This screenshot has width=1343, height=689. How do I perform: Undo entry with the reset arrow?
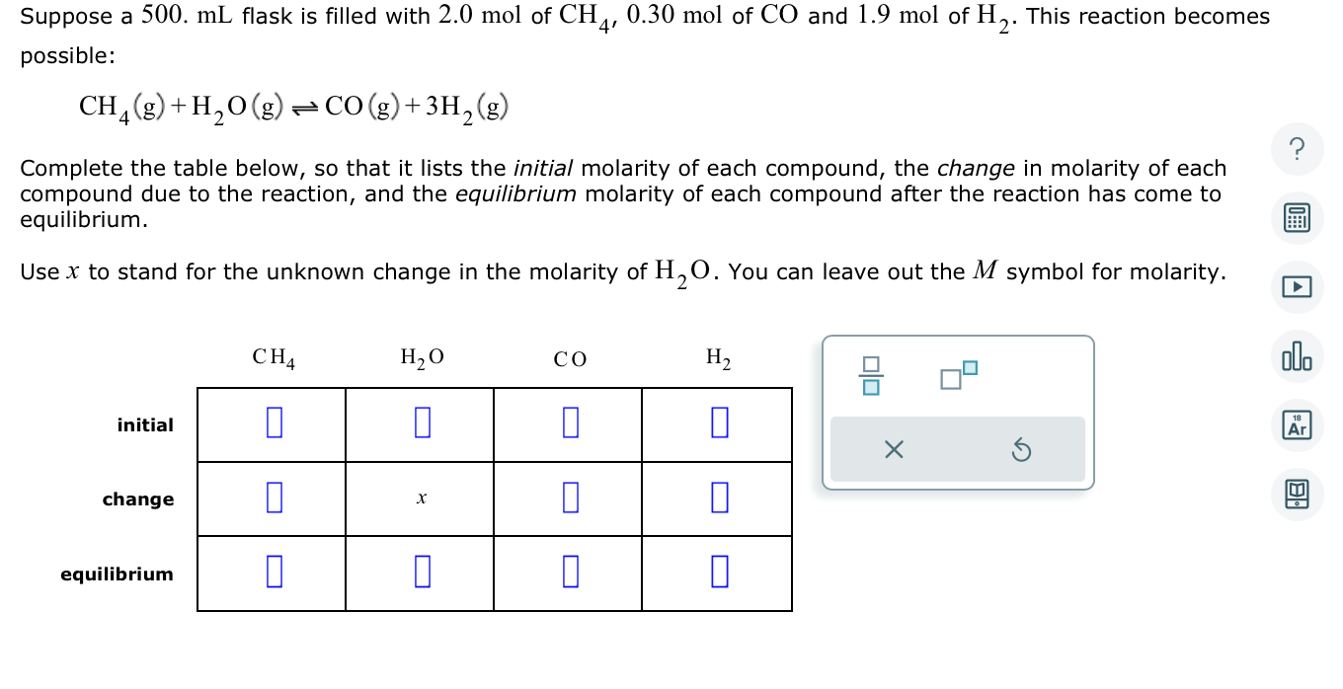1022,449
